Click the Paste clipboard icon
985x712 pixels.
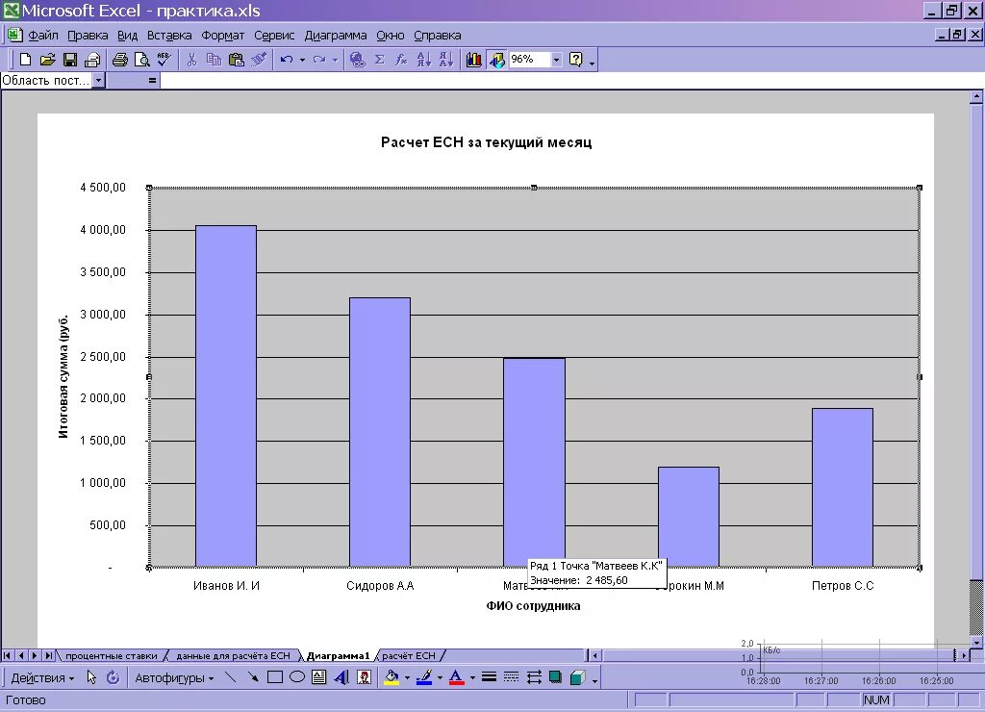(x=237, y=60)
